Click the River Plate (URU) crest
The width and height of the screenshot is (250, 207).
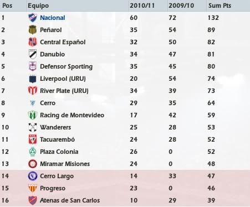(33, 91)
